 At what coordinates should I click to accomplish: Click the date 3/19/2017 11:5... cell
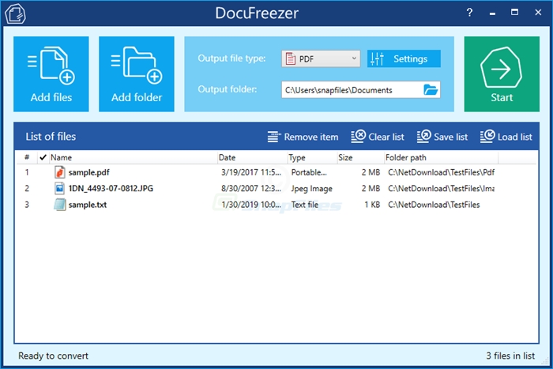(x=251, y=172)
